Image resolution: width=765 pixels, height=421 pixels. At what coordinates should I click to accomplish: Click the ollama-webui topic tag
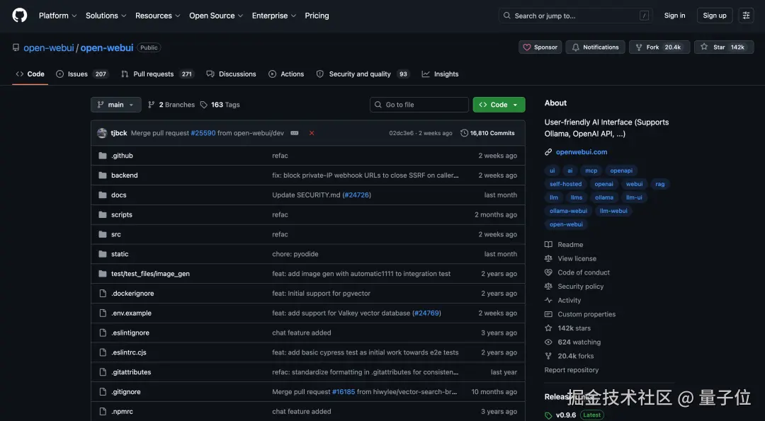(x=568, y=211)
